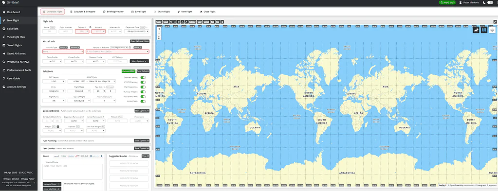The height and width of the screenshot is (191, 498).
Task: Open the Departure Time dropdown
Action: point(137,32)
